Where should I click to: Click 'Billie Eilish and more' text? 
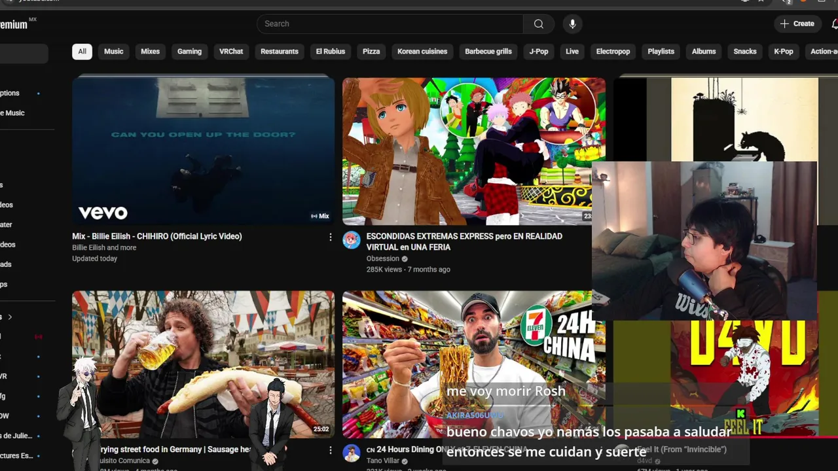coord(104,247)
